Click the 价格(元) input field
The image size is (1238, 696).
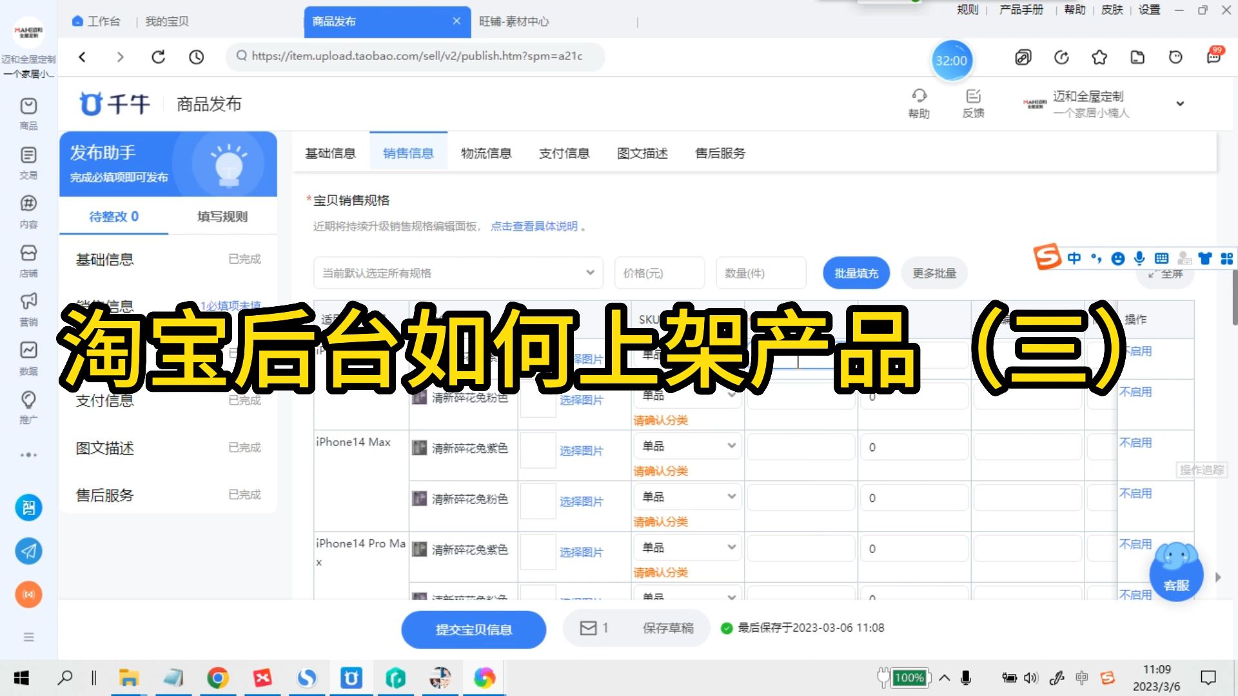click(x=659, y=273)
